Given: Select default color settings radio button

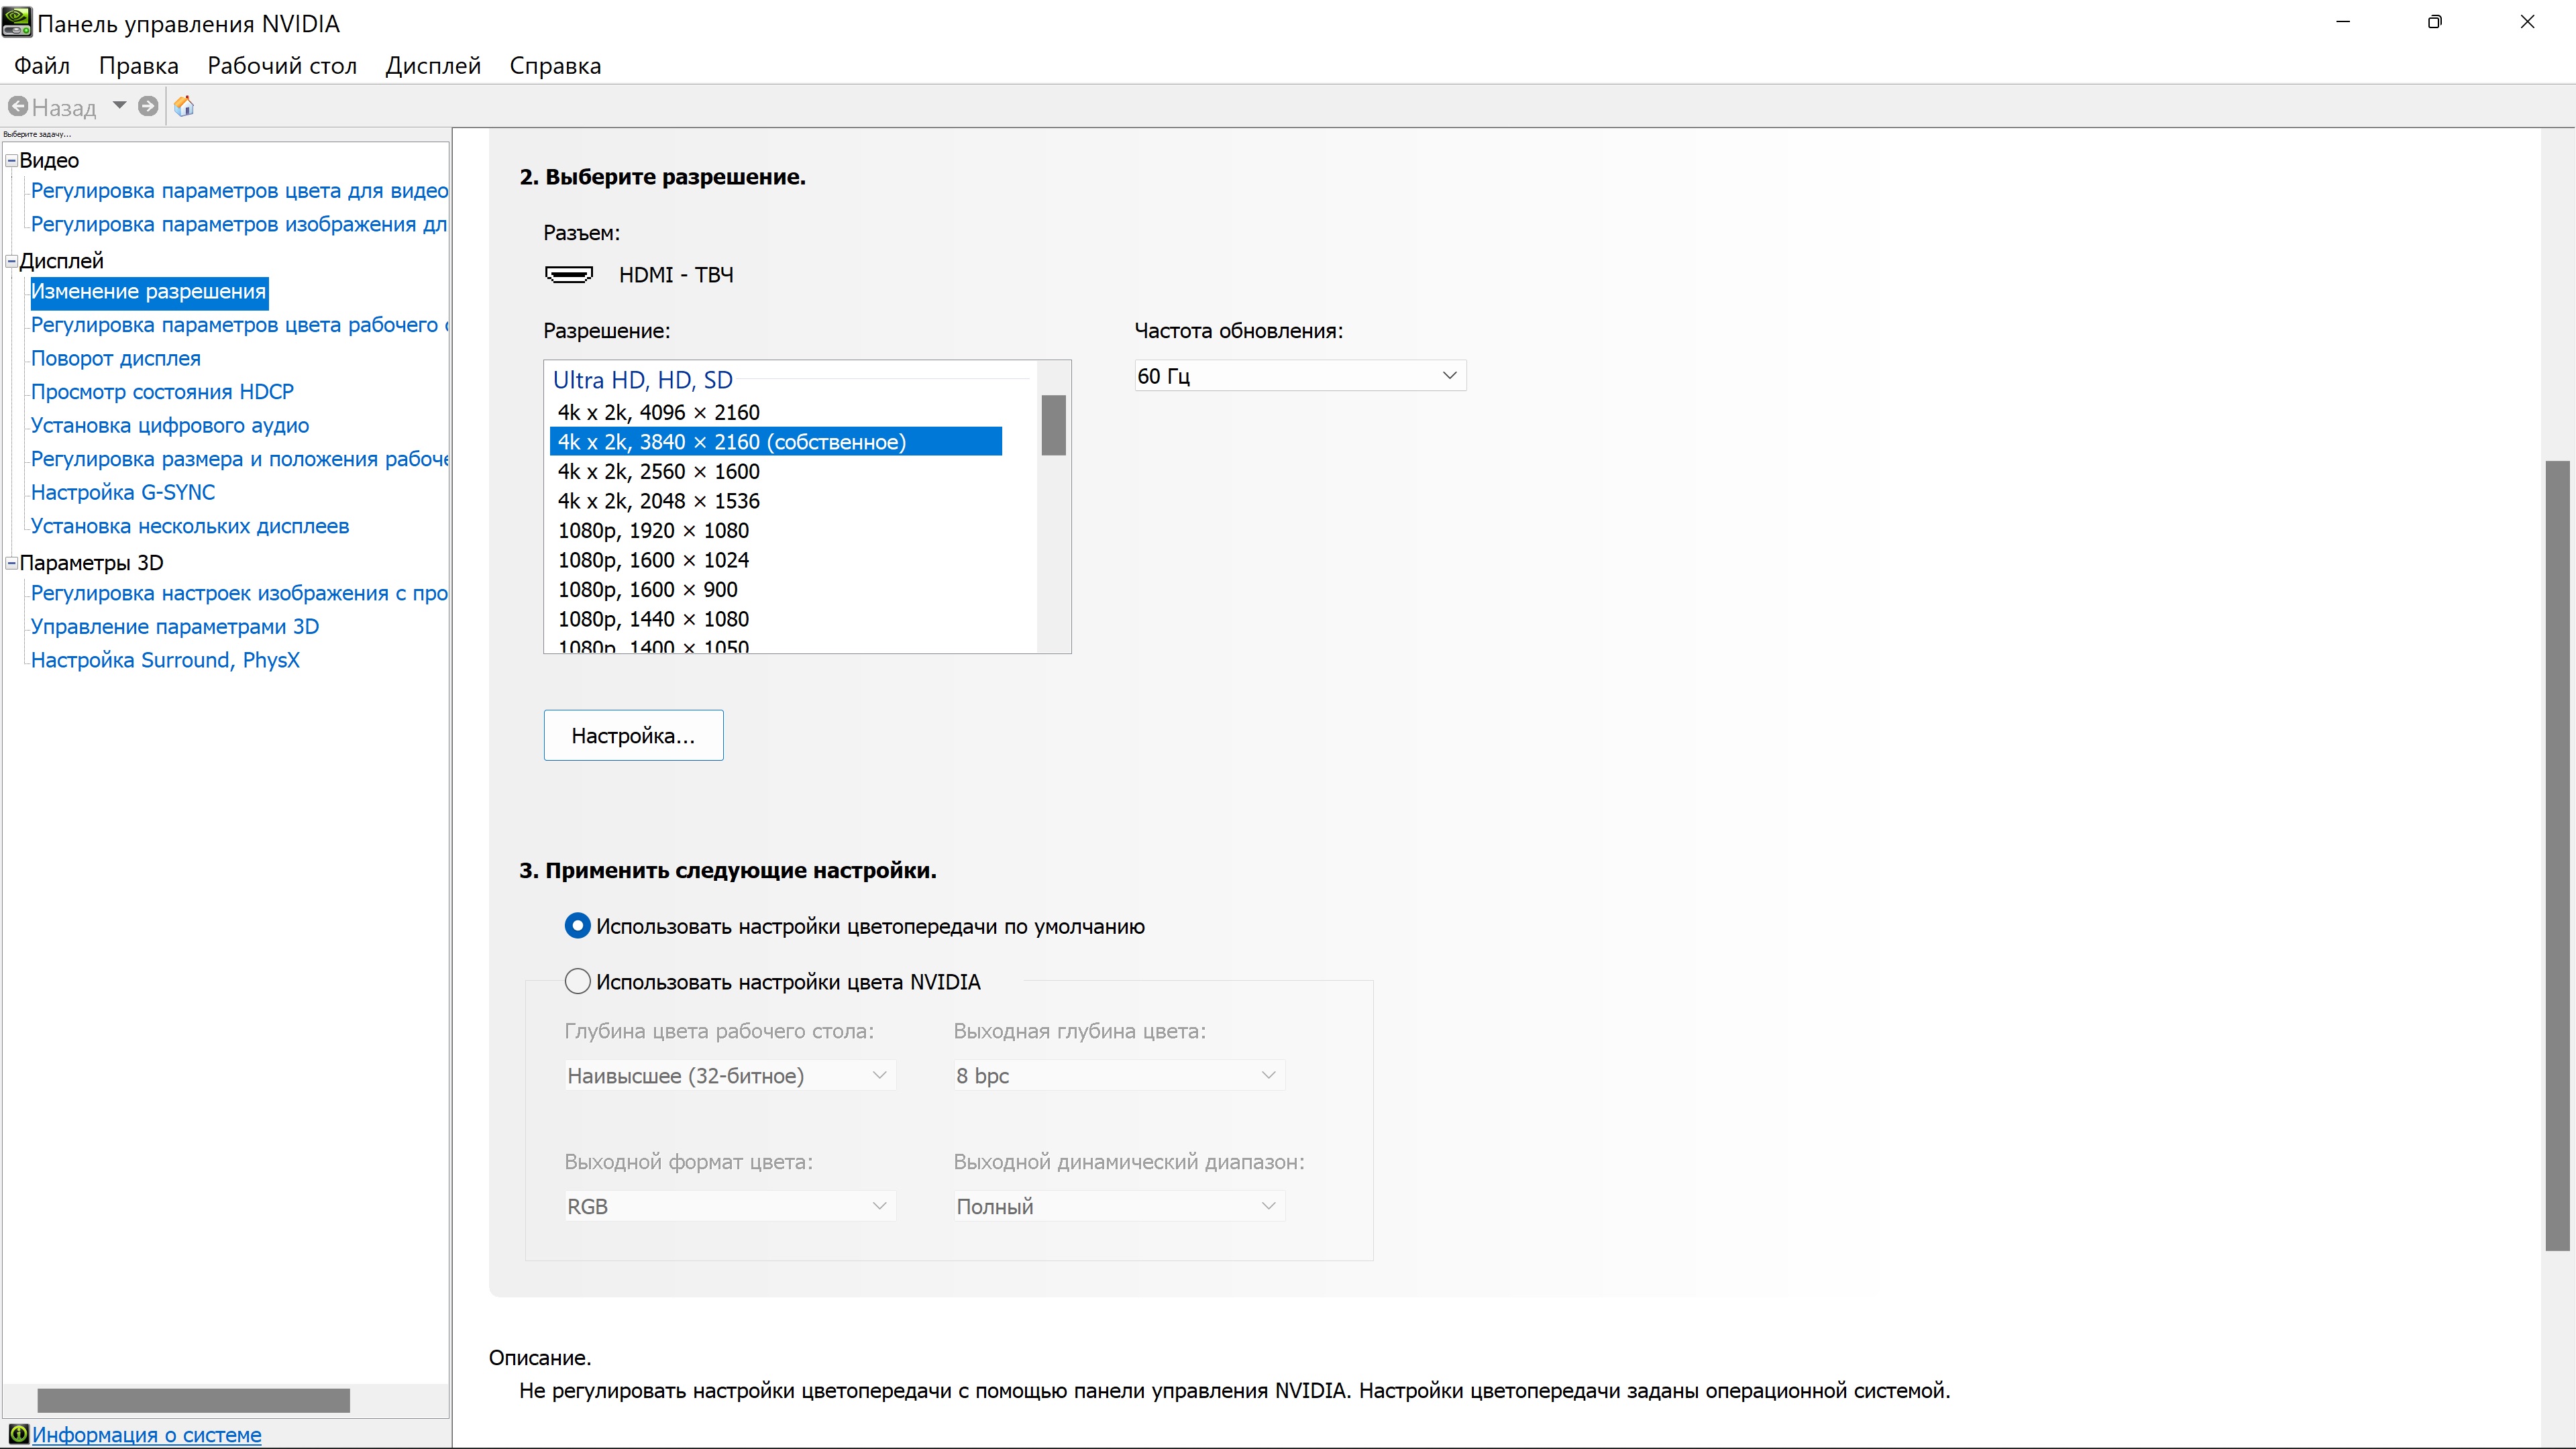Looking at the screenshot, I should pos(577,926).
